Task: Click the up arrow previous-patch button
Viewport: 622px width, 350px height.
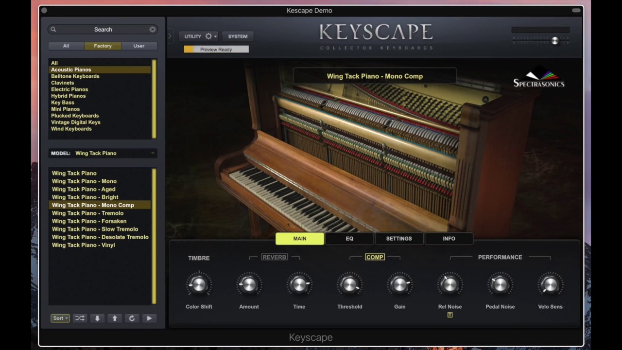Action: coord(115,318)
